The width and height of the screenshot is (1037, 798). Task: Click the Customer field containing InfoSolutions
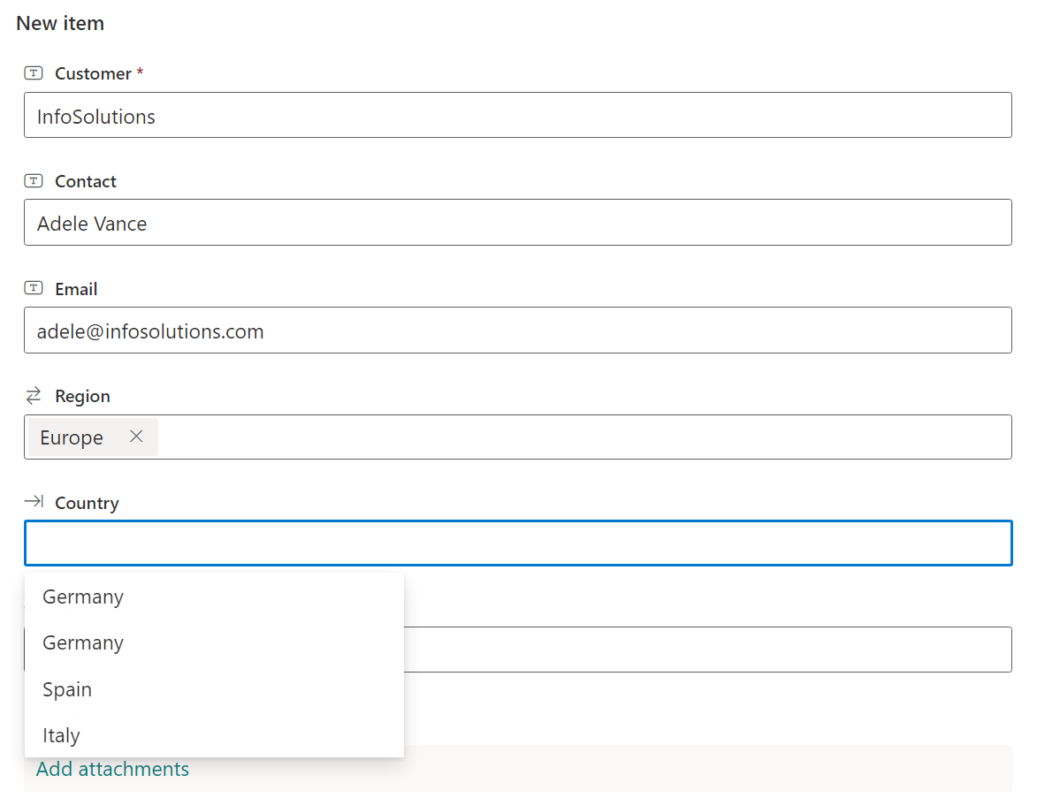click(517, 116)
